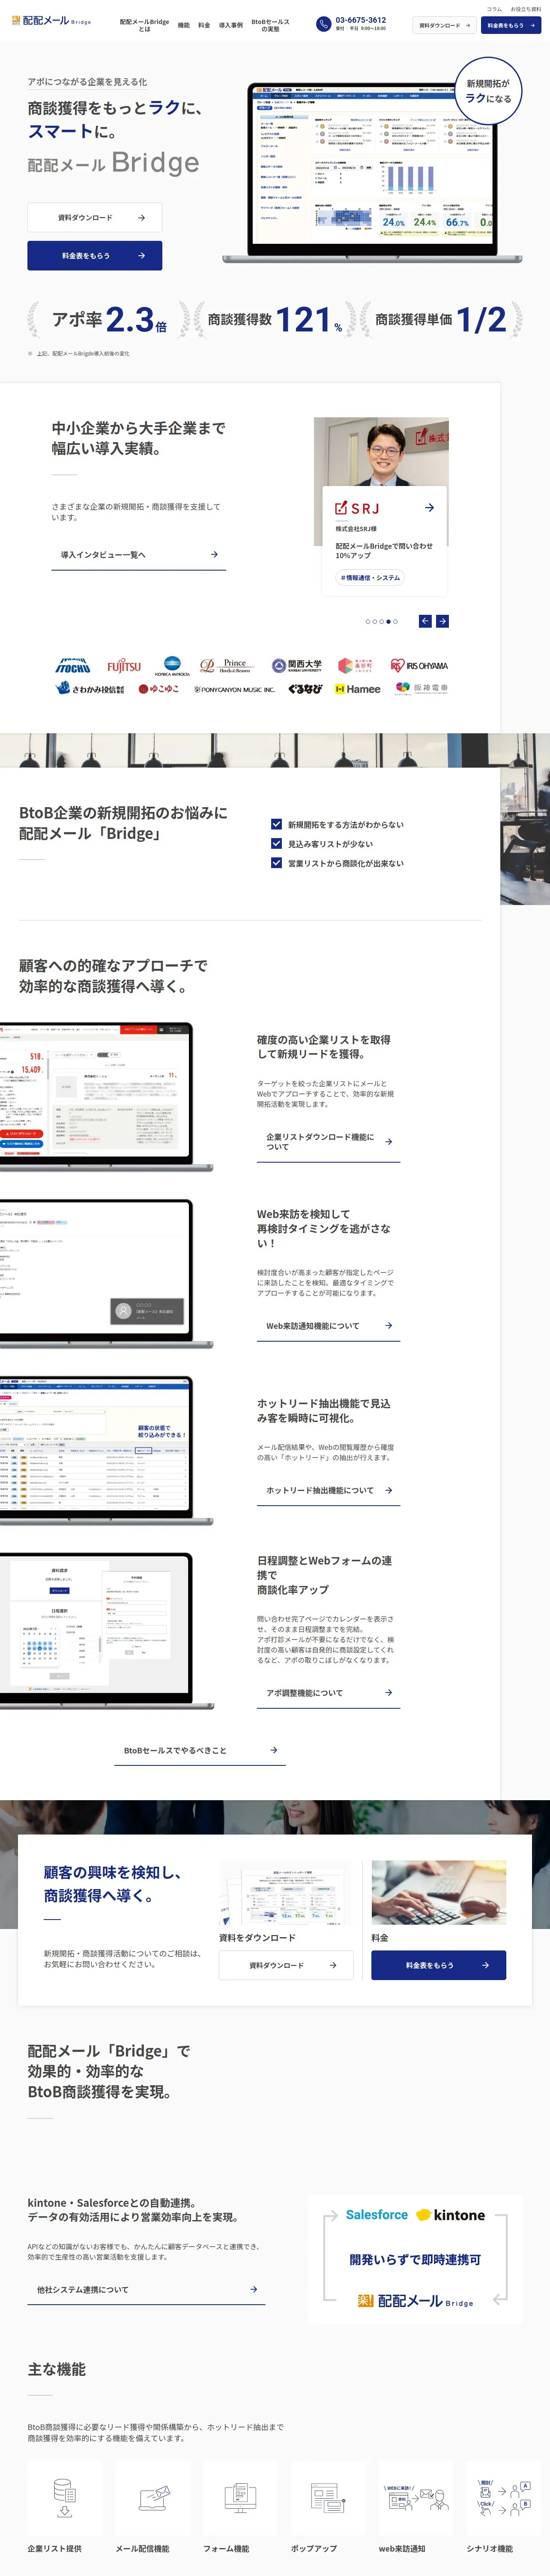The height and width of the screenshot is (2576, 550).
Task: Open 導入インタビュー一覧へ link
Action: (139, 555)
